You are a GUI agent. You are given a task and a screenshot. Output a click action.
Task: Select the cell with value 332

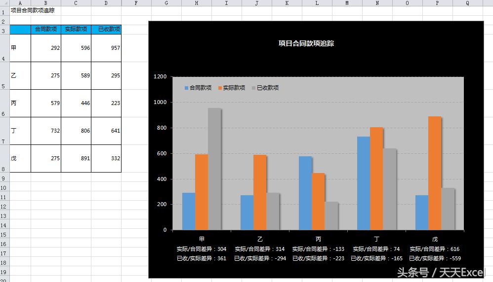click(x=106, y=158)
